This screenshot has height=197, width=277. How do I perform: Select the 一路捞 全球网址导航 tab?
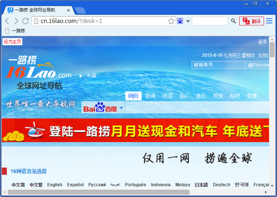coord(38,11)
